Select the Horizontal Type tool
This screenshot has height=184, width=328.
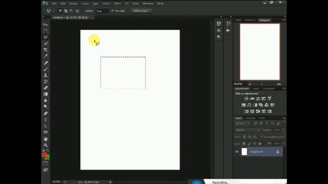pyautogui.click(x=46, y=120)
